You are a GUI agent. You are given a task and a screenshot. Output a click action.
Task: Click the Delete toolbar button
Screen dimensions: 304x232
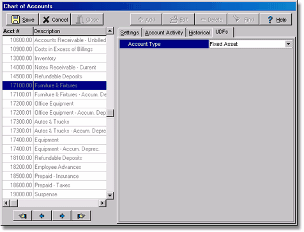211,20
